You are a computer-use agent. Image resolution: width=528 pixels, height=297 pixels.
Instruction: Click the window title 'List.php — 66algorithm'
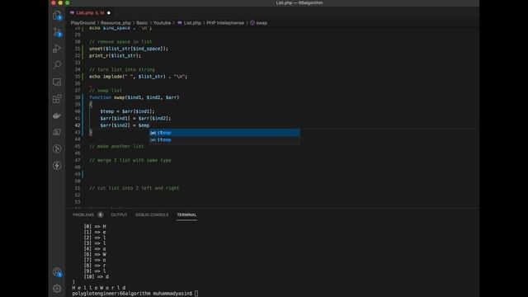coord(299,2)
